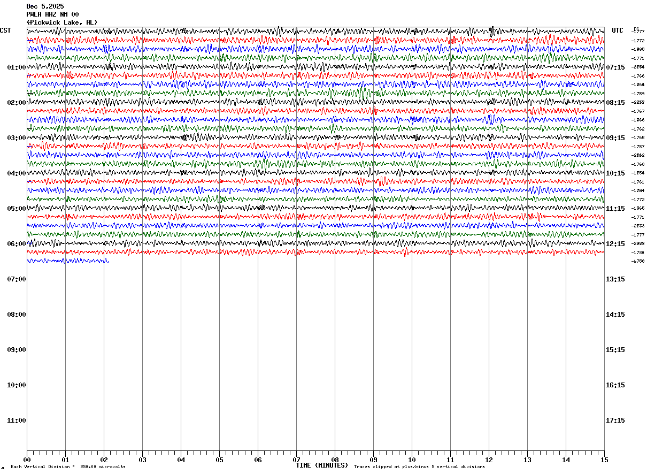Click the '06:00' CST row label
This screenshot has width=647, height=474.
coord(17,244)
